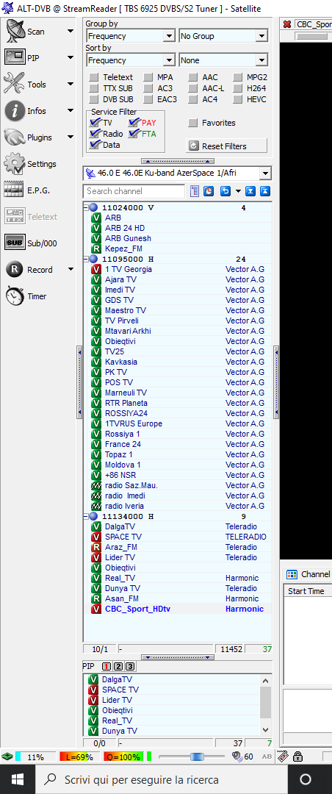Click the Q=100% signal quality bar
The height and width of the screenshot is (794, 332).
pos(123,757)
